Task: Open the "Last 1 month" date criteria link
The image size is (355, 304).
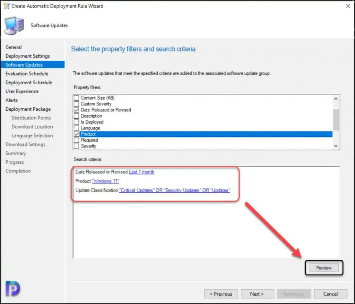Action: click(141, 172)
